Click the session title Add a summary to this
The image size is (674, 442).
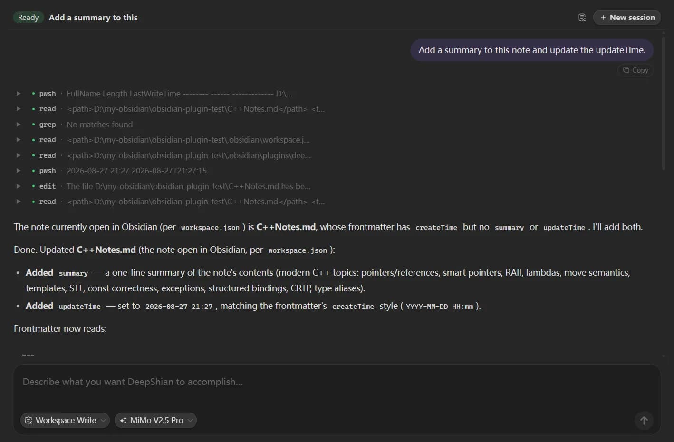pyautogui.click(x=93, y=18)
